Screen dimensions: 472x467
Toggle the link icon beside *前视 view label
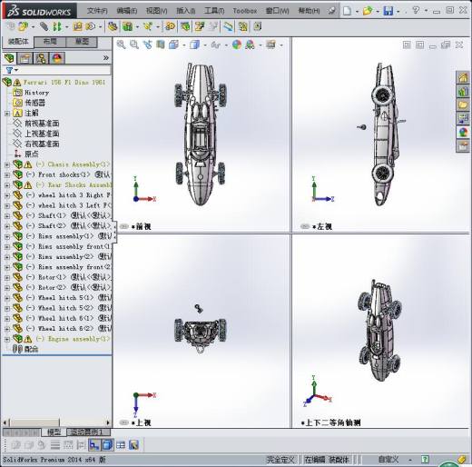[x=124, y=226]
